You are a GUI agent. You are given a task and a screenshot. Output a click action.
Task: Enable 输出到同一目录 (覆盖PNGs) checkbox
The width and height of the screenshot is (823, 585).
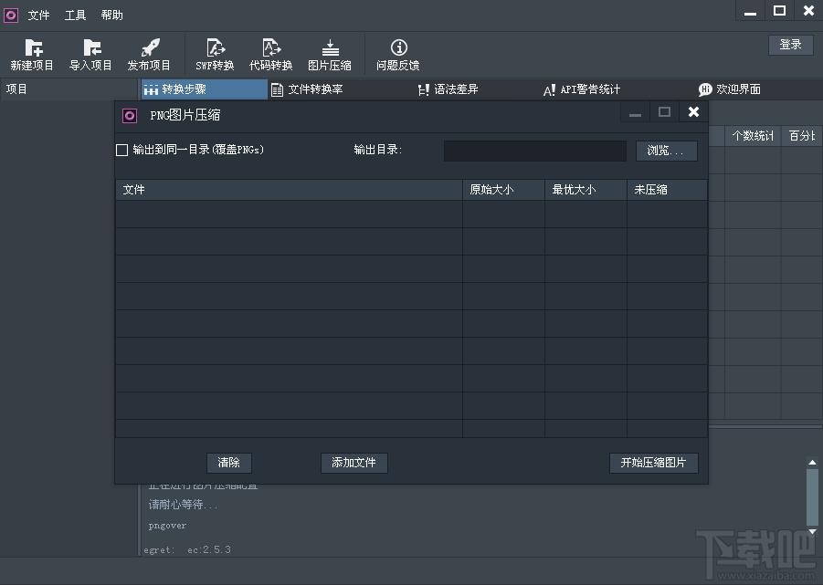[121, 151]
